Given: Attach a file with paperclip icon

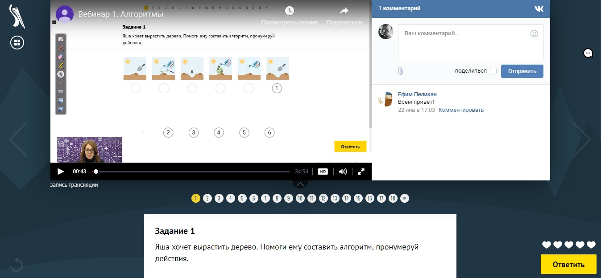Looking at the screenshot, I should pos(401,71).
